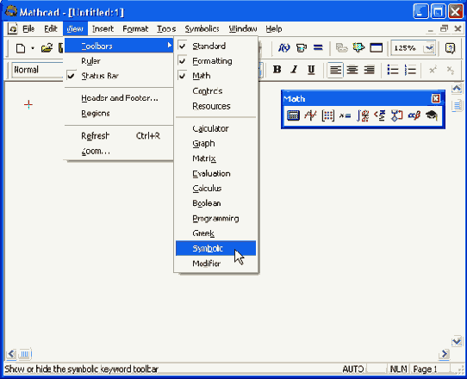The image size is (467, 379).
Task: Toggle the Status Bar option off
Action: (x=119, y=76)
